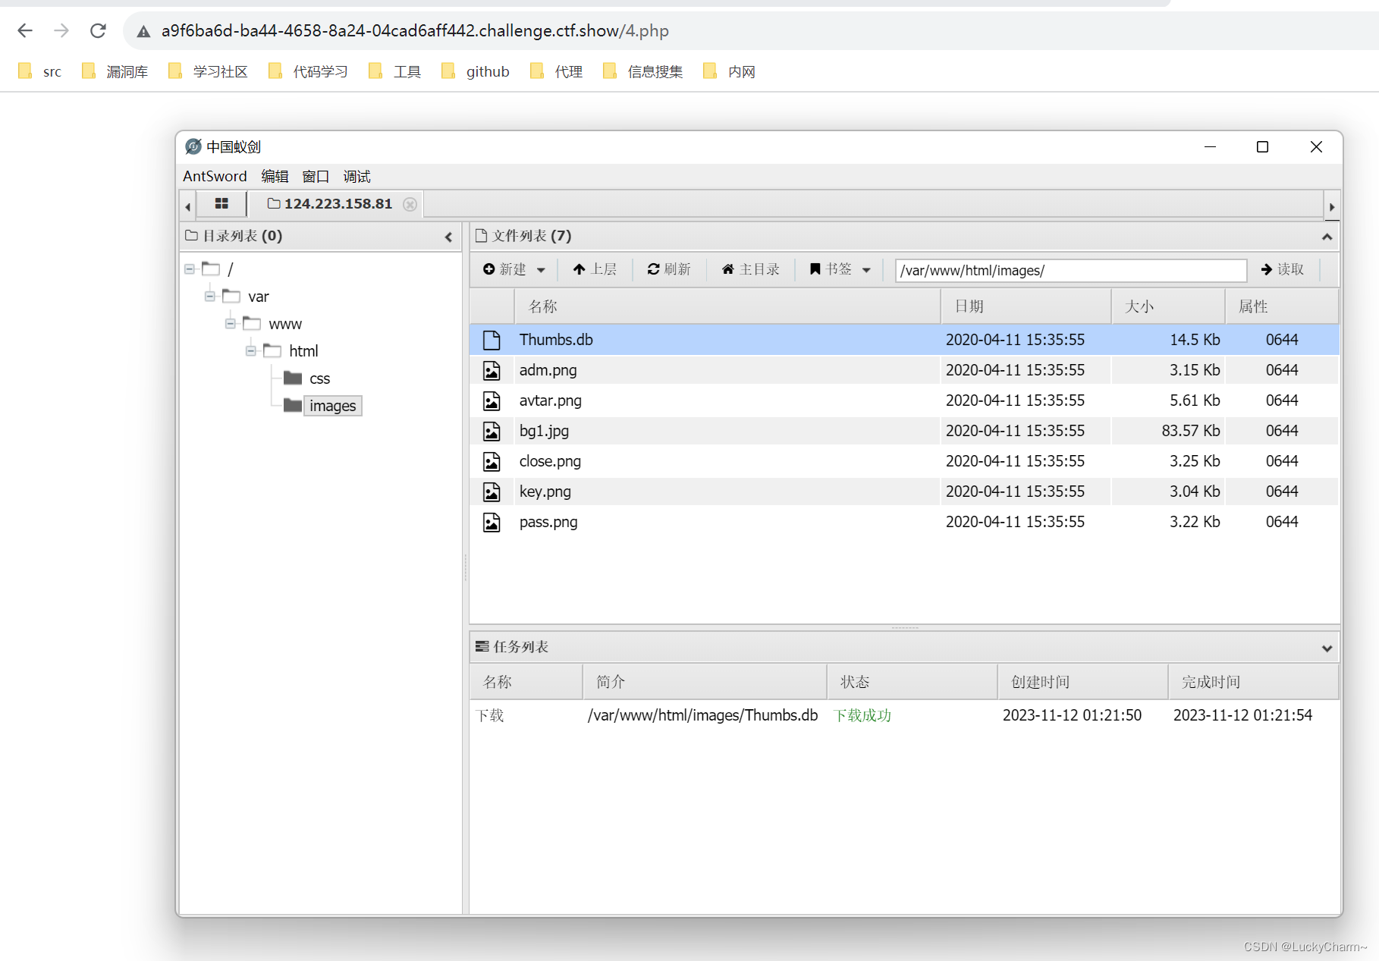Click the 刷新 refresh button
Image resolution: width=1379 pixels, height=961 pixels.
(x=668, y=269)
